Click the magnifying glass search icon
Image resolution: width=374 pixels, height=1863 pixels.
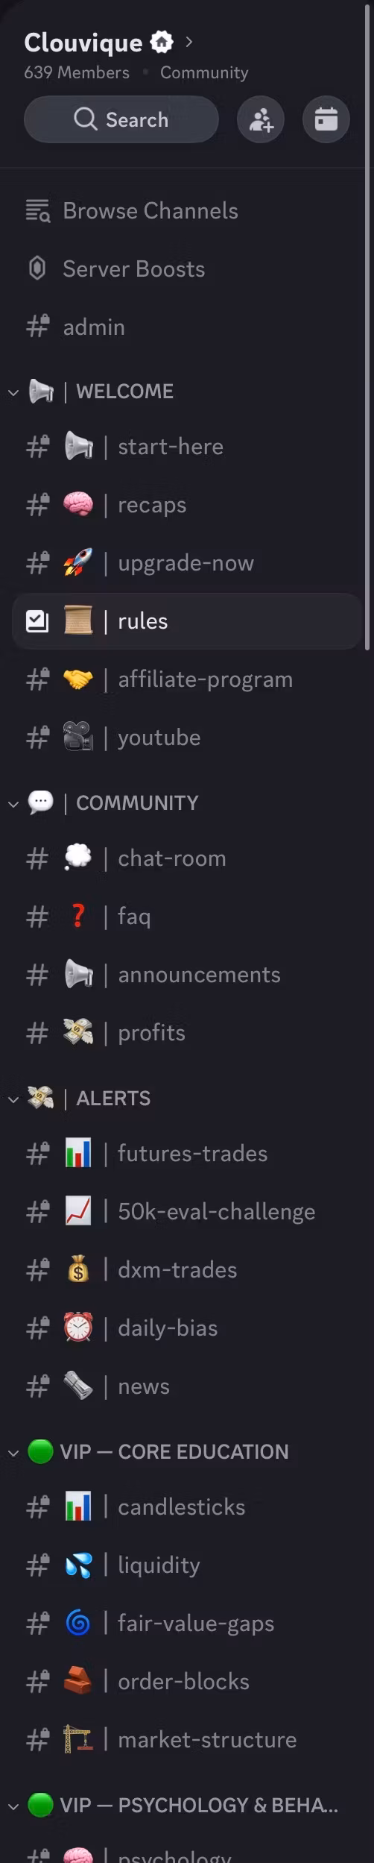[x=86, y=119]
